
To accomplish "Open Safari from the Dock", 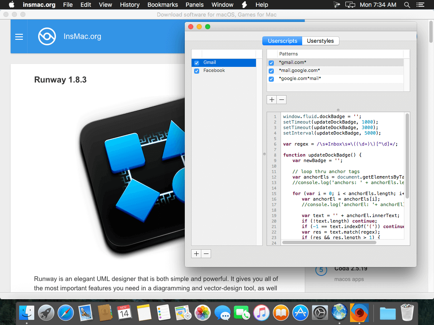I will click(66, 313).
